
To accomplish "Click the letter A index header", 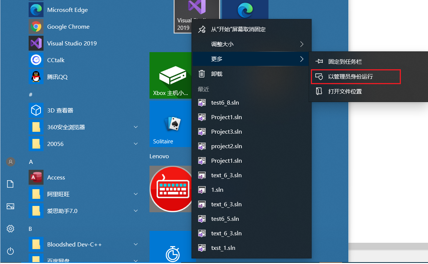I will [31, 162].
